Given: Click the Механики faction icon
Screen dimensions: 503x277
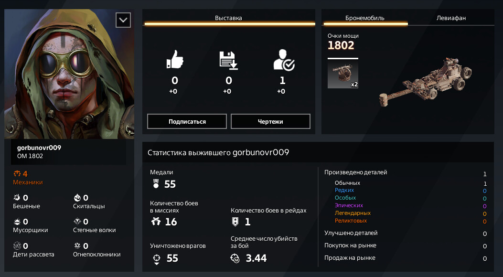Looking at the screenshot, I should point(17,174).
